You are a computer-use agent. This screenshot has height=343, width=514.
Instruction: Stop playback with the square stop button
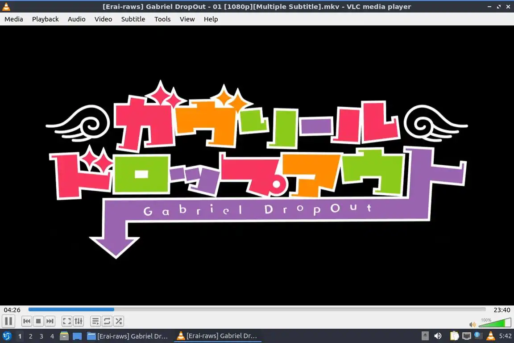click(x=38, y=321)
